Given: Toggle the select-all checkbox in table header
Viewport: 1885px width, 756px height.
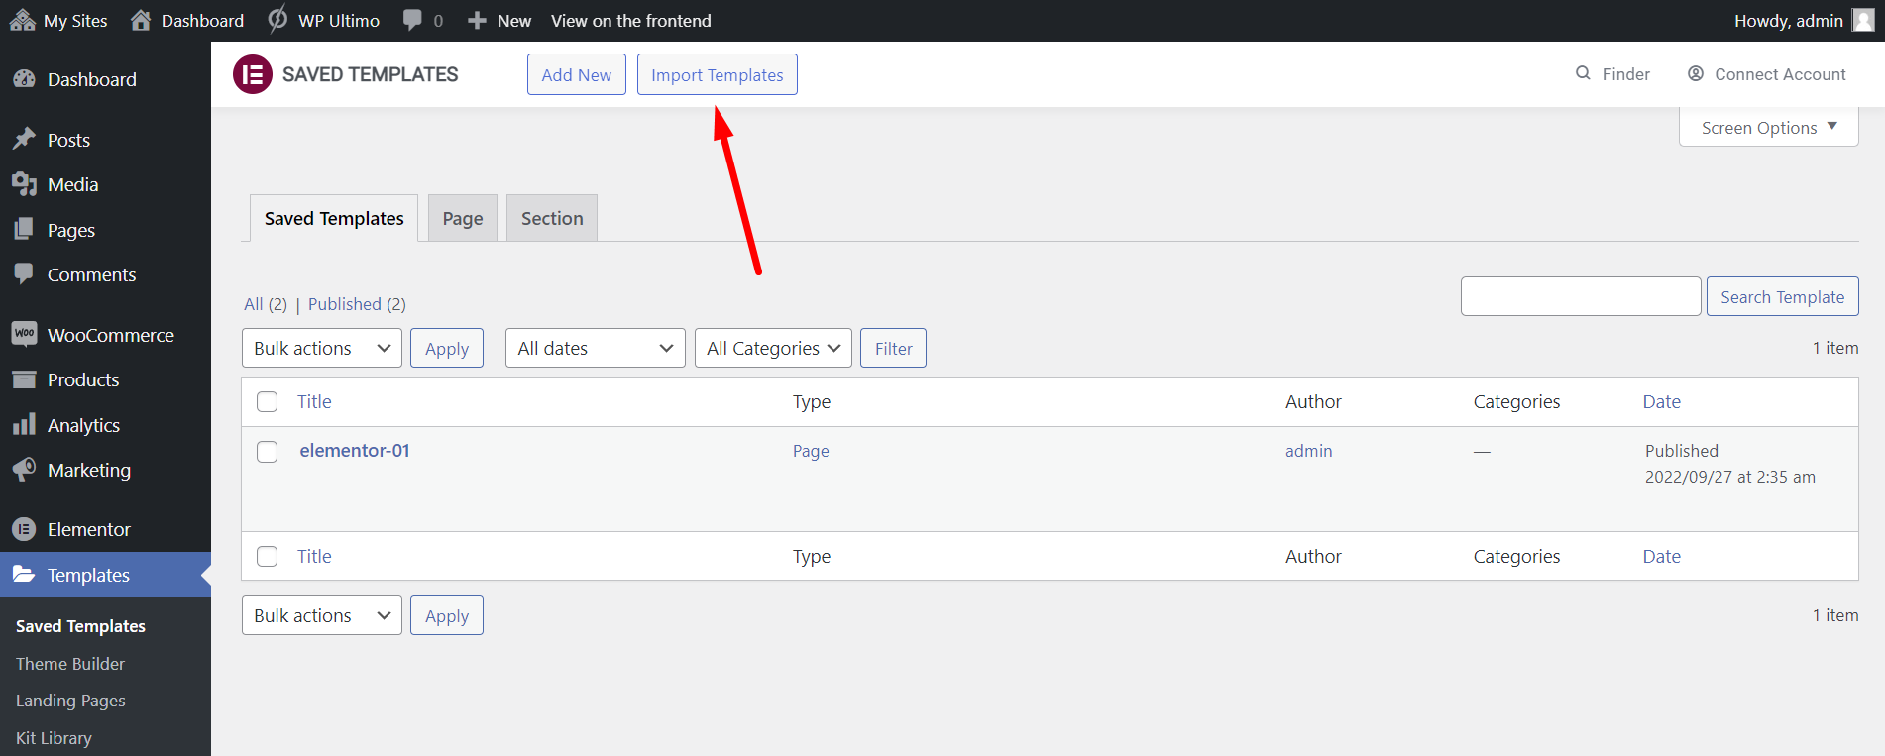Looking at the screenshot, I should tap(268, 401).
